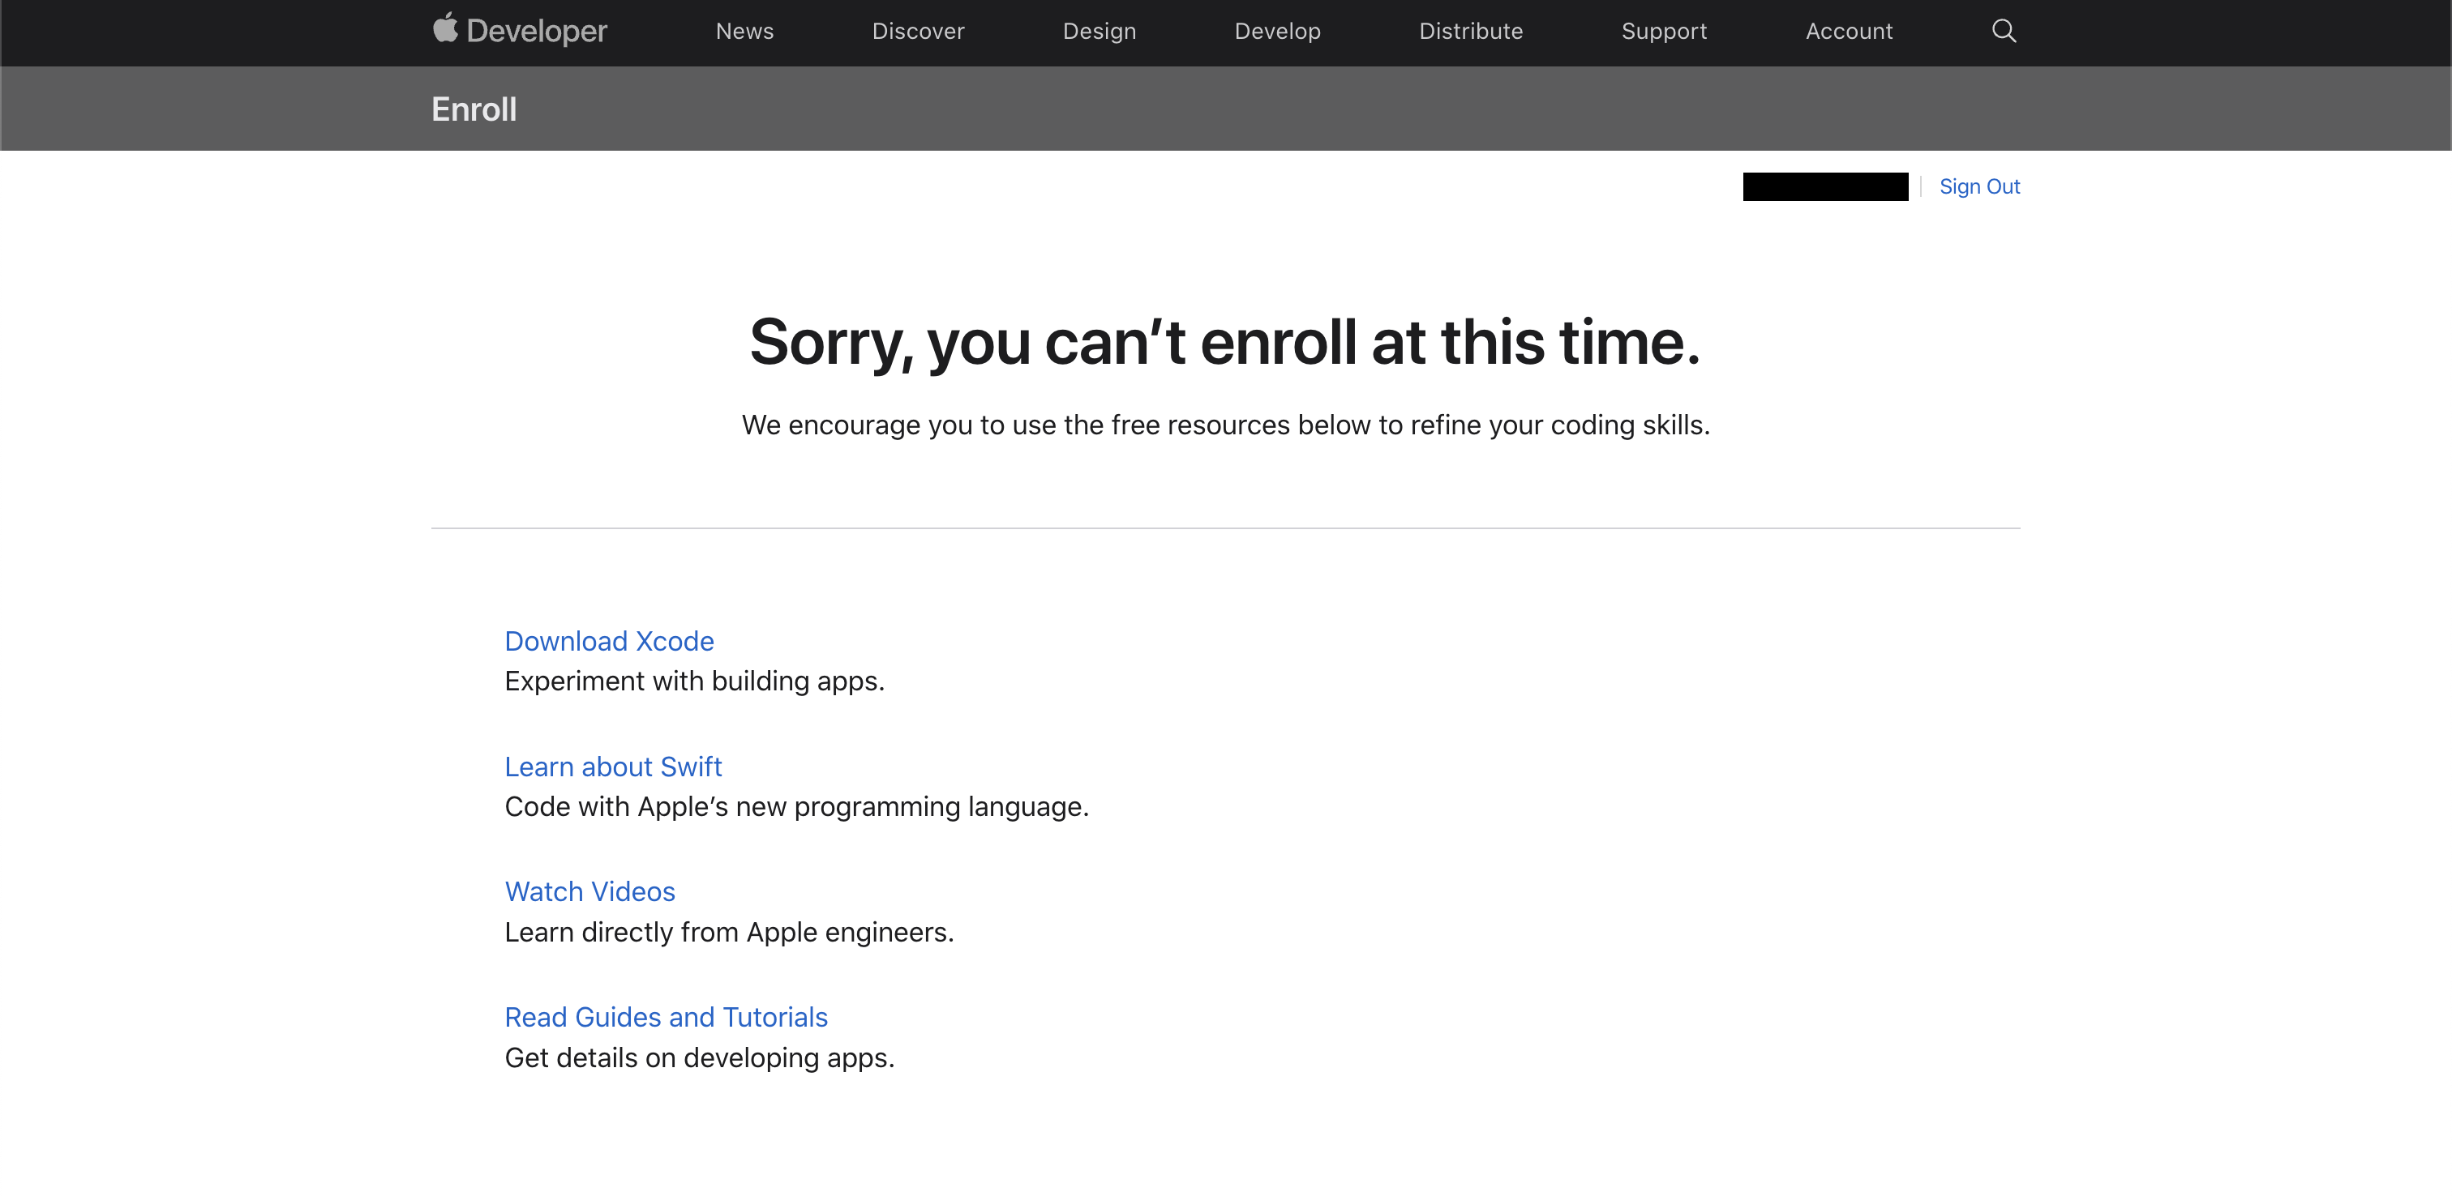This screenshot has height=1196, width=2452.
Task: Open the Develop navigation item
Action: point(1277,32)
